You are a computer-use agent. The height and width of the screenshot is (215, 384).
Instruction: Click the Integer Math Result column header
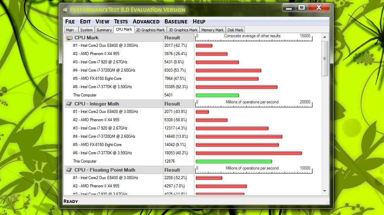[179, 104]
